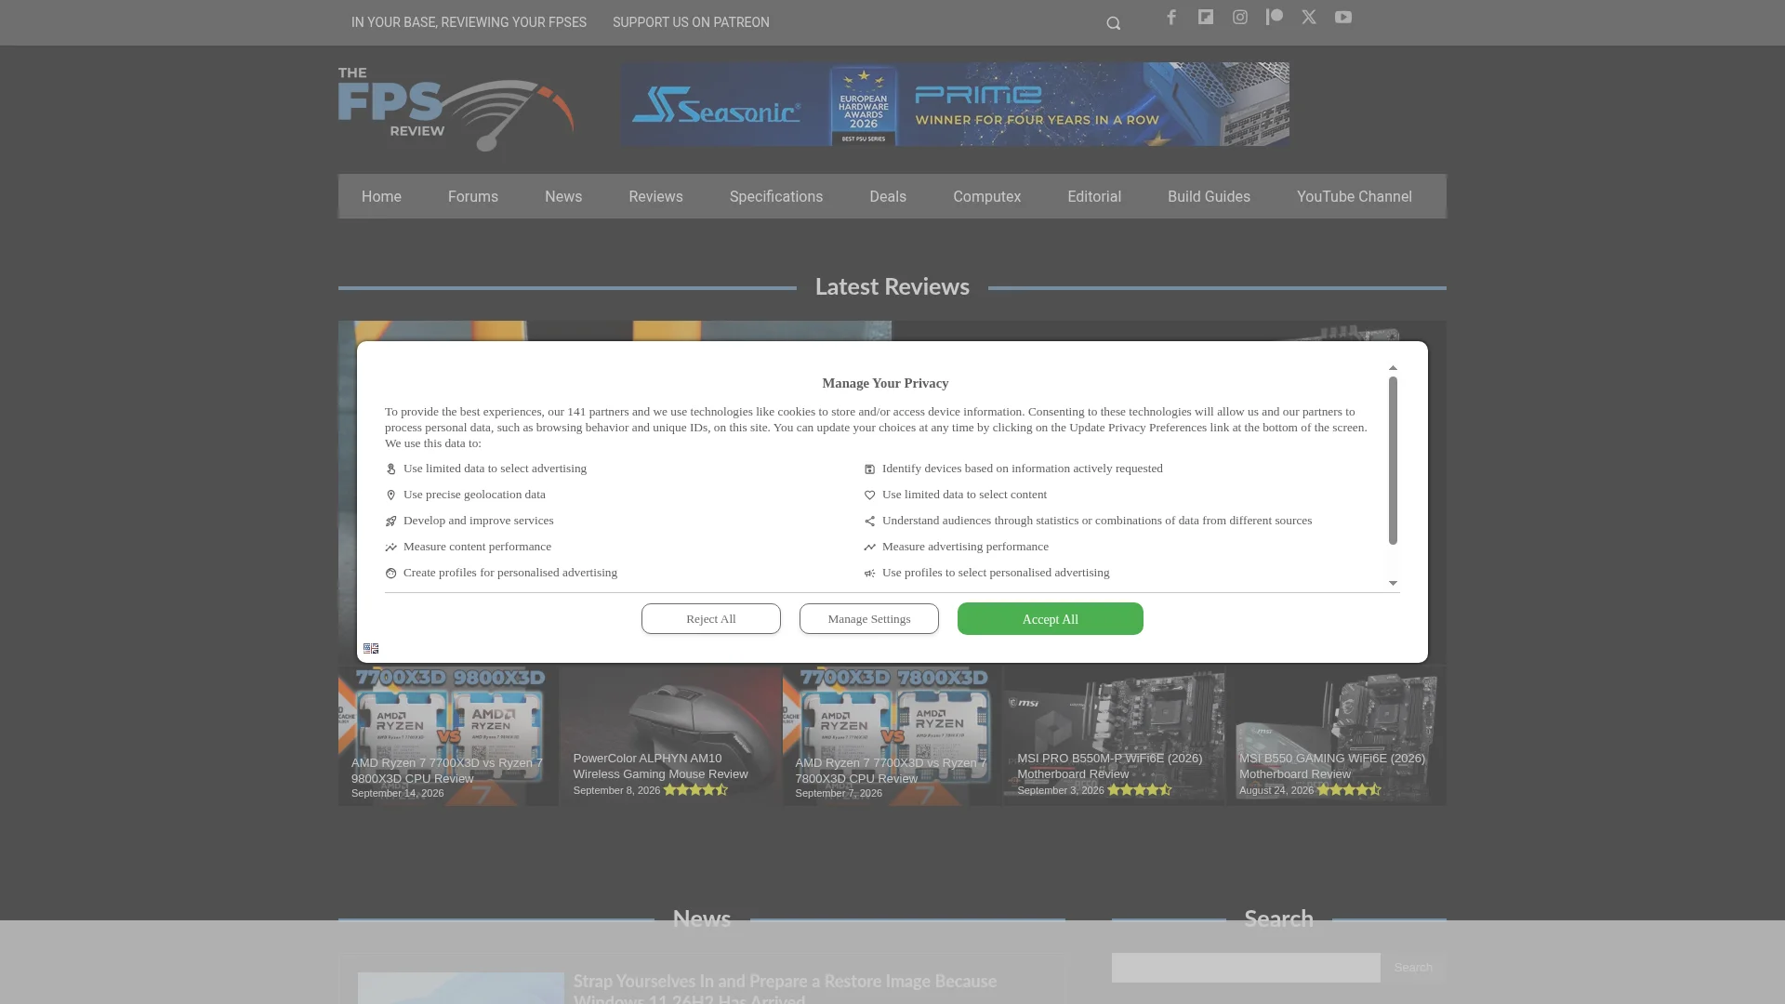The width and height of the screenshot is (1785, 1004).
Task: Open the Deals menu item
Action: click(x=888, y=197)
